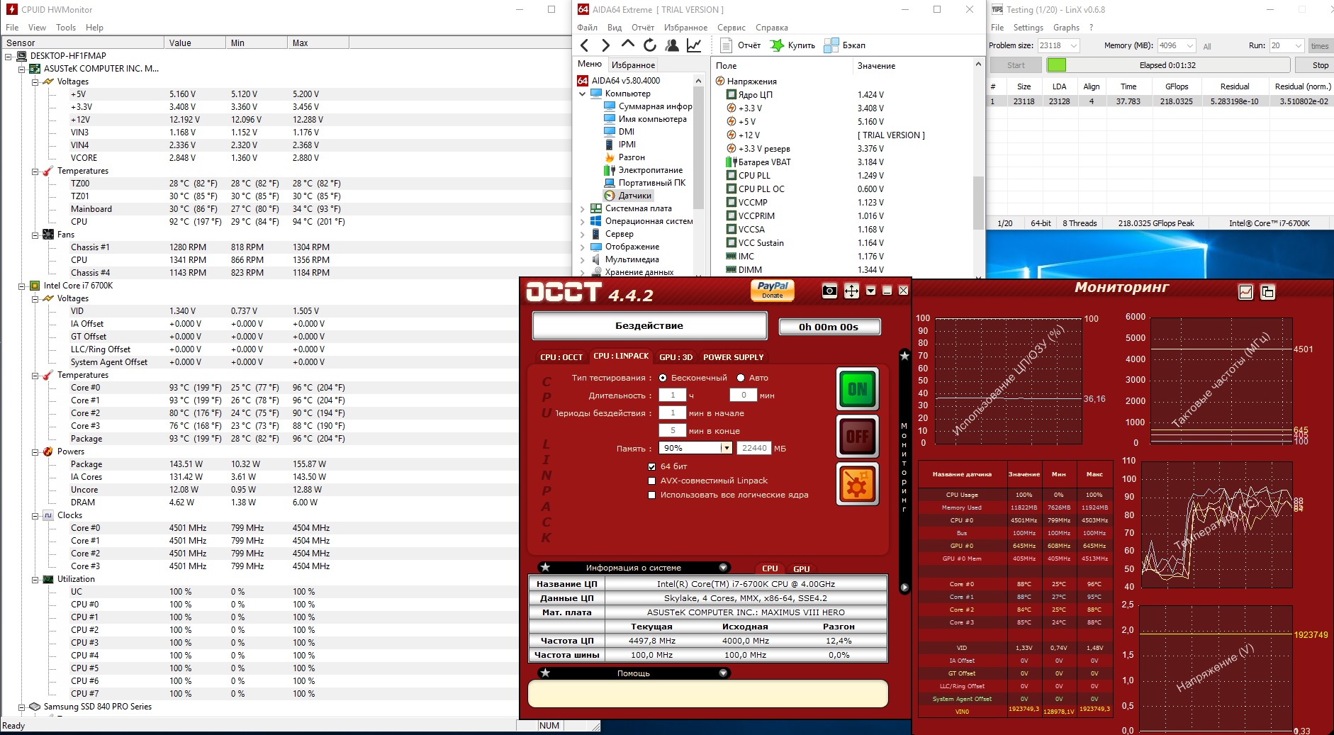Open the Tools menu in HWMonitor
The image size is (1334, 735).
click(x=66, y=28)
